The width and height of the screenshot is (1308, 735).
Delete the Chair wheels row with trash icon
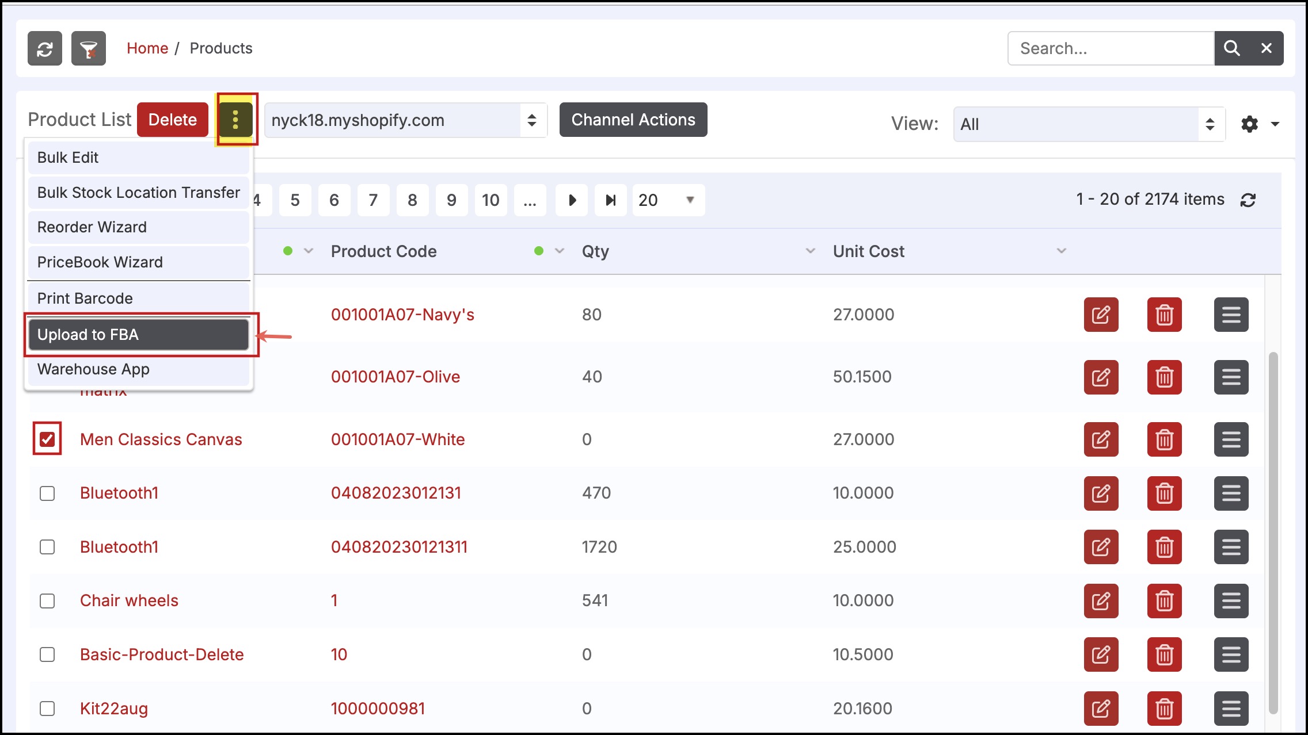coord(1164,601)
